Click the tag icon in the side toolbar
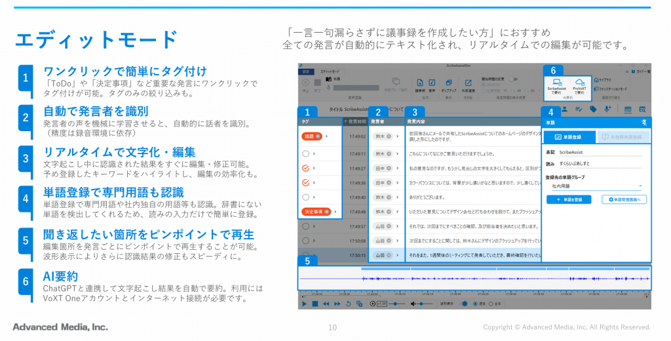 click(592, 110)
